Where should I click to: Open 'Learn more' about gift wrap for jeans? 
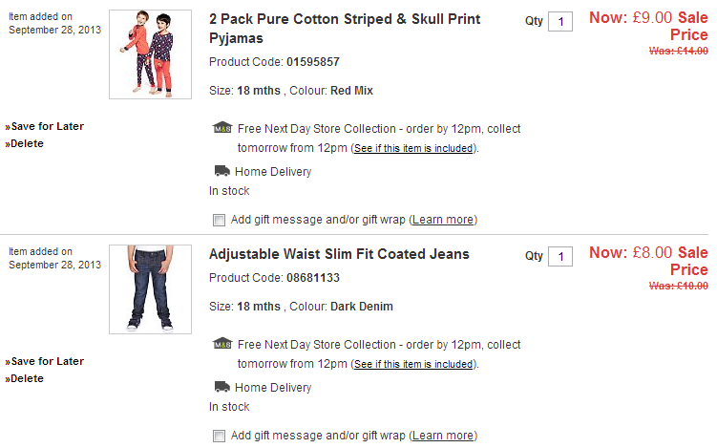443,436
